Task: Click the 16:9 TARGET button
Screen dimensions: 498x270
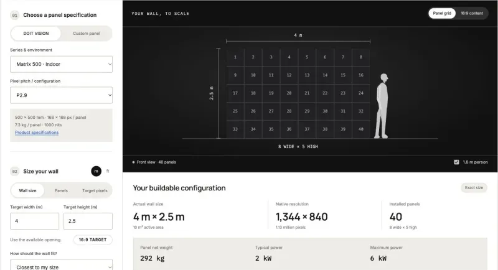Action: (x=93, y=240)
